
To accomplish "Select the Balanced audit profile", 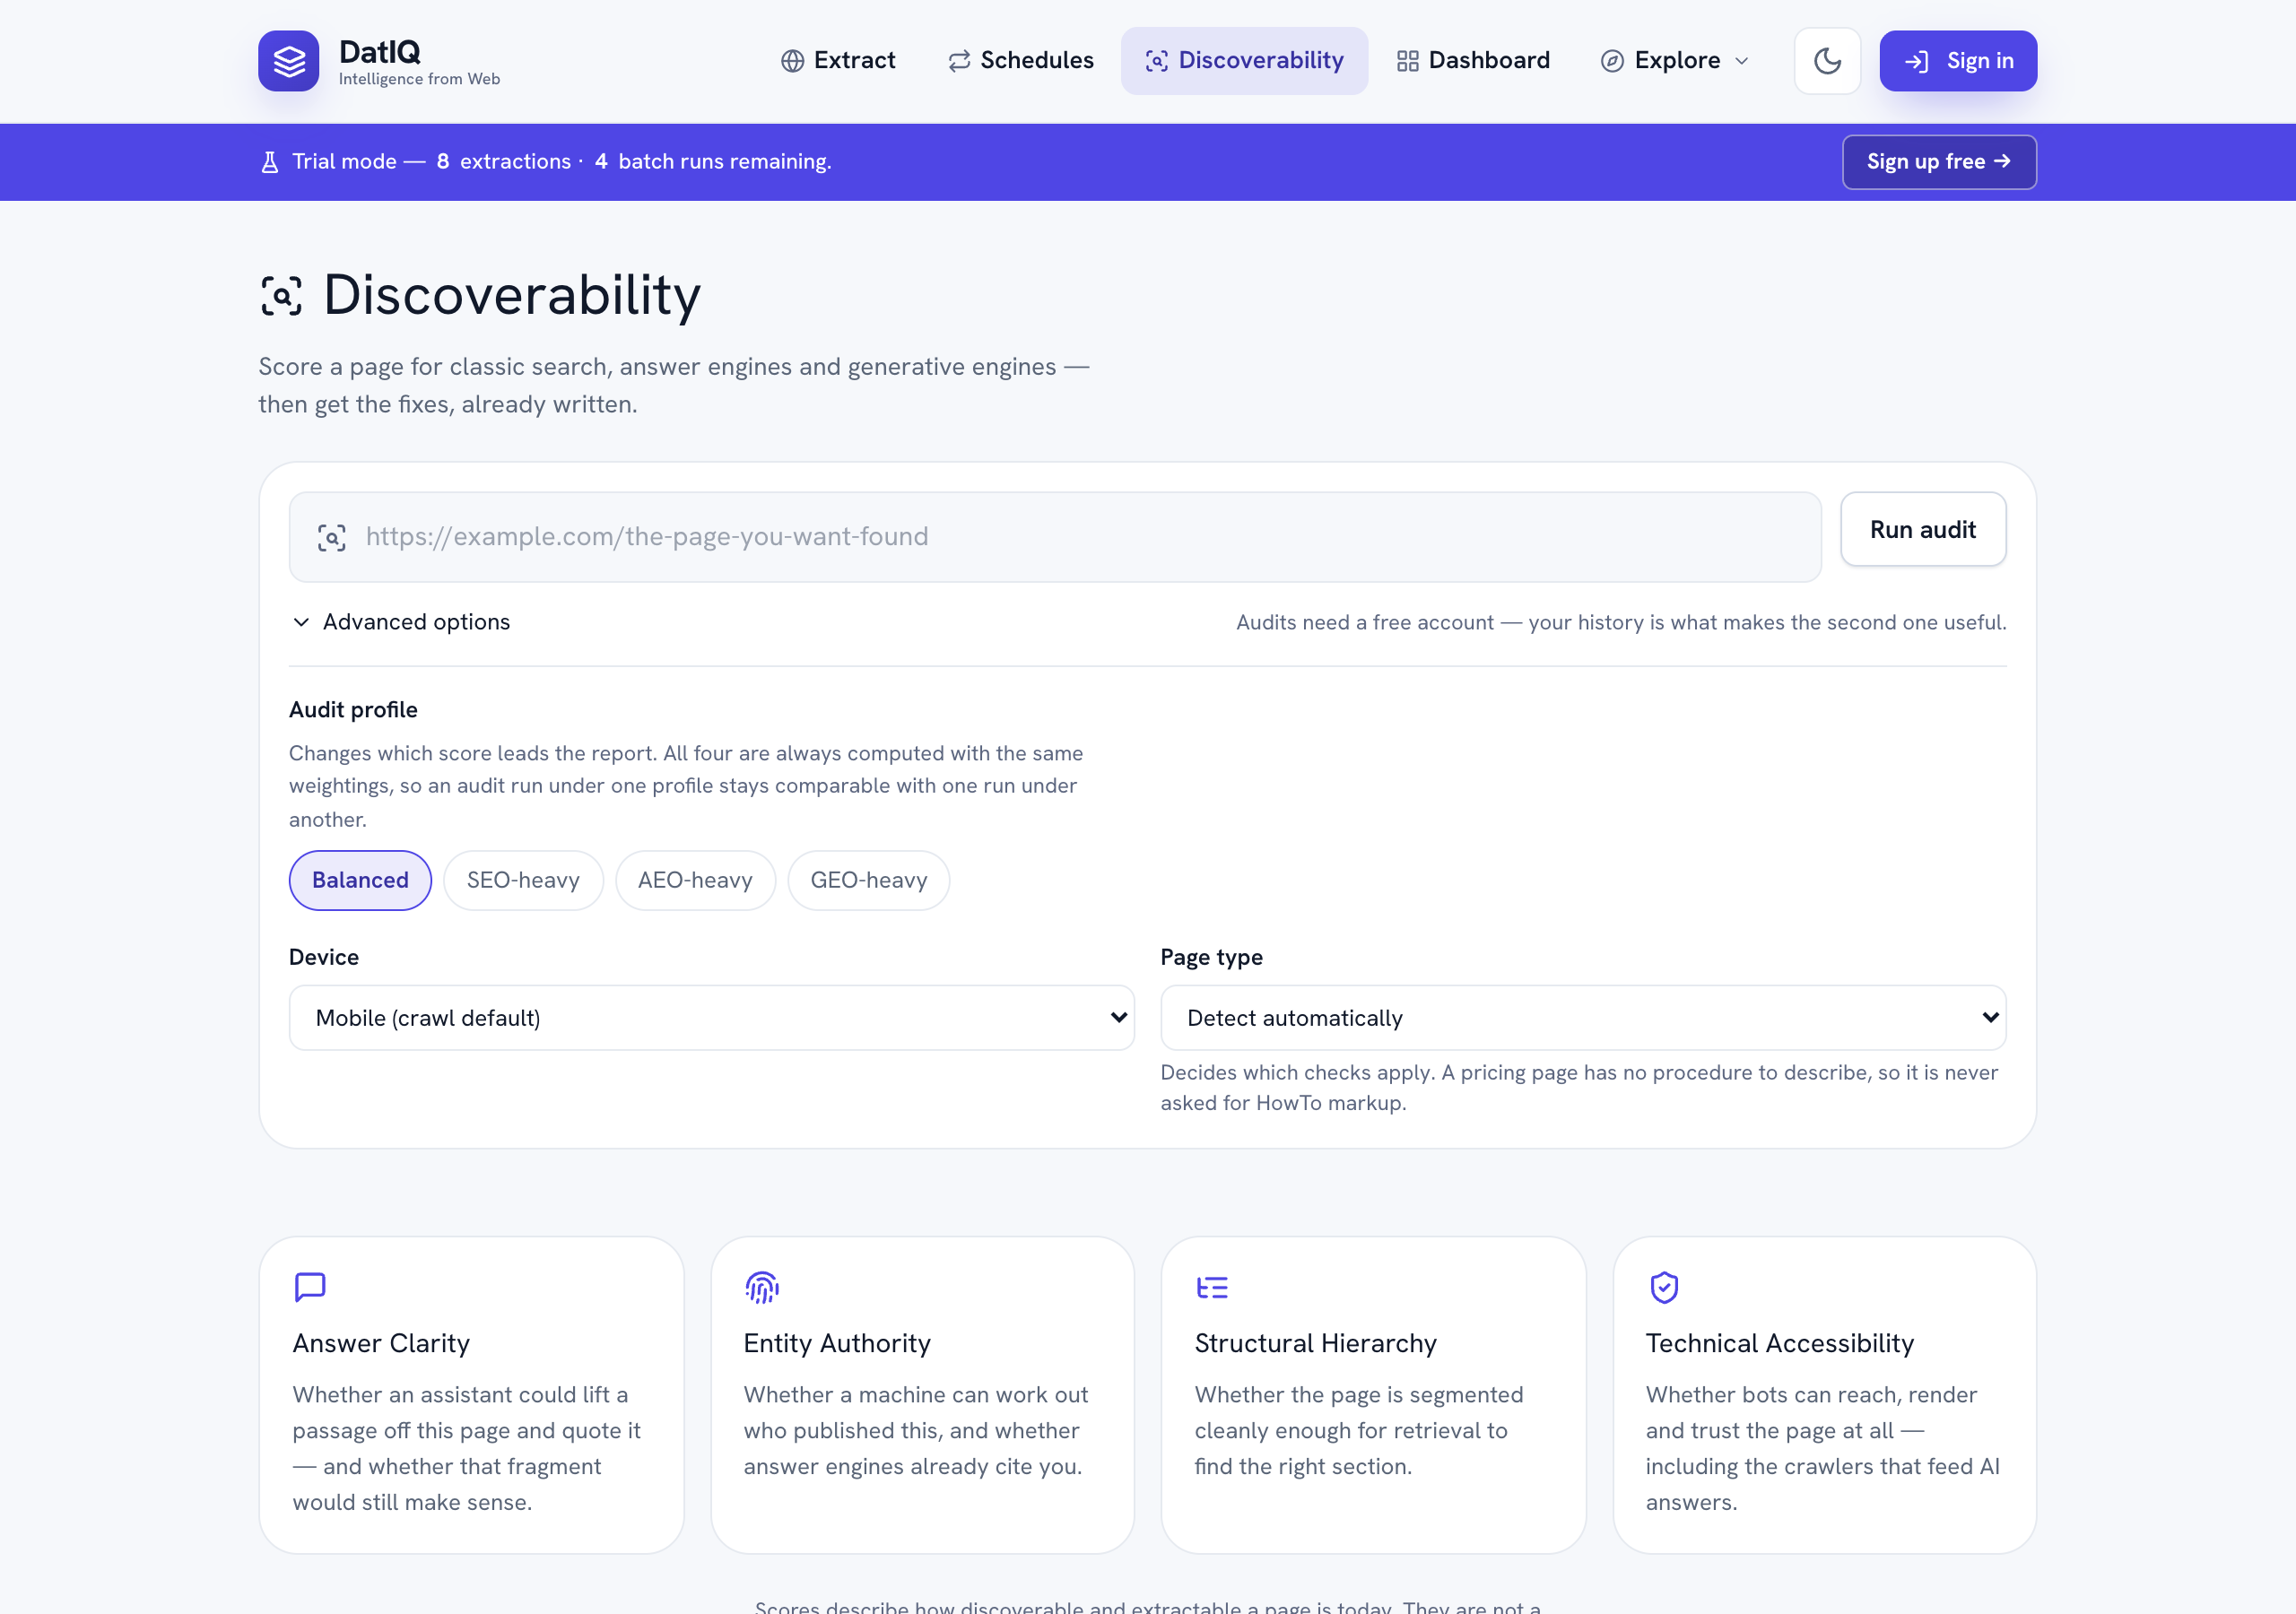I will click(360, 880).
